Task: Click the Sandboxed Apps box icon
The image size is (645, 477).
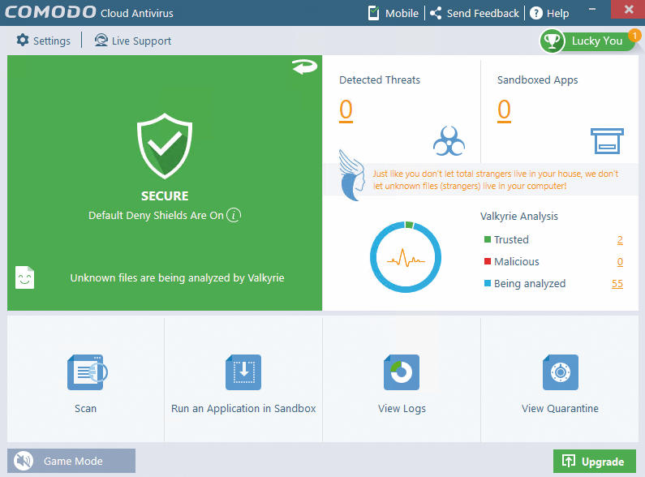Action: [607, 141]
